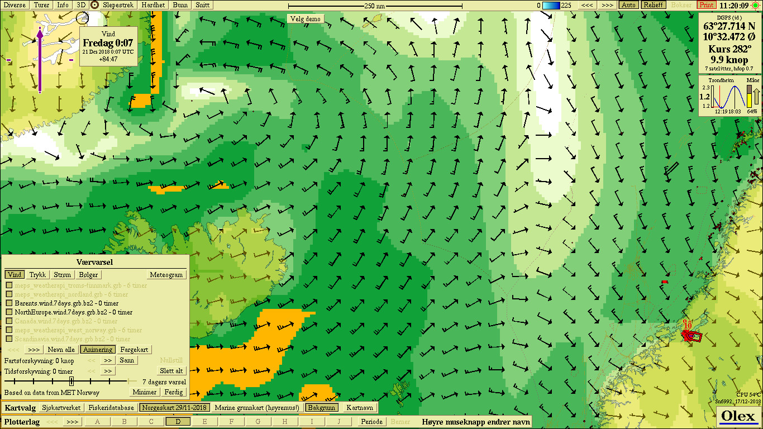Select plotter layer A

coord(98,422)
